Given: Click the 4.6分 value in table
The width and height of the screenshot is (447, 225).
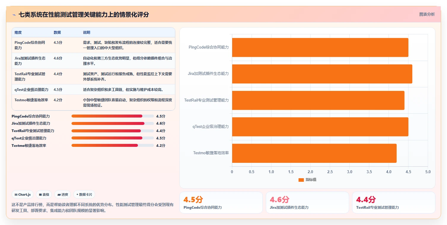Looking at the screenshot, I should point(58,58).
